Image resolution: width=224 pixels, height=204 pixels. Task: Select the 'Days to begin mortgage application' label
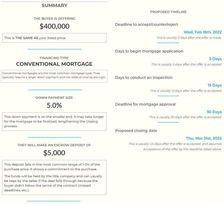(x=149, y=51)
